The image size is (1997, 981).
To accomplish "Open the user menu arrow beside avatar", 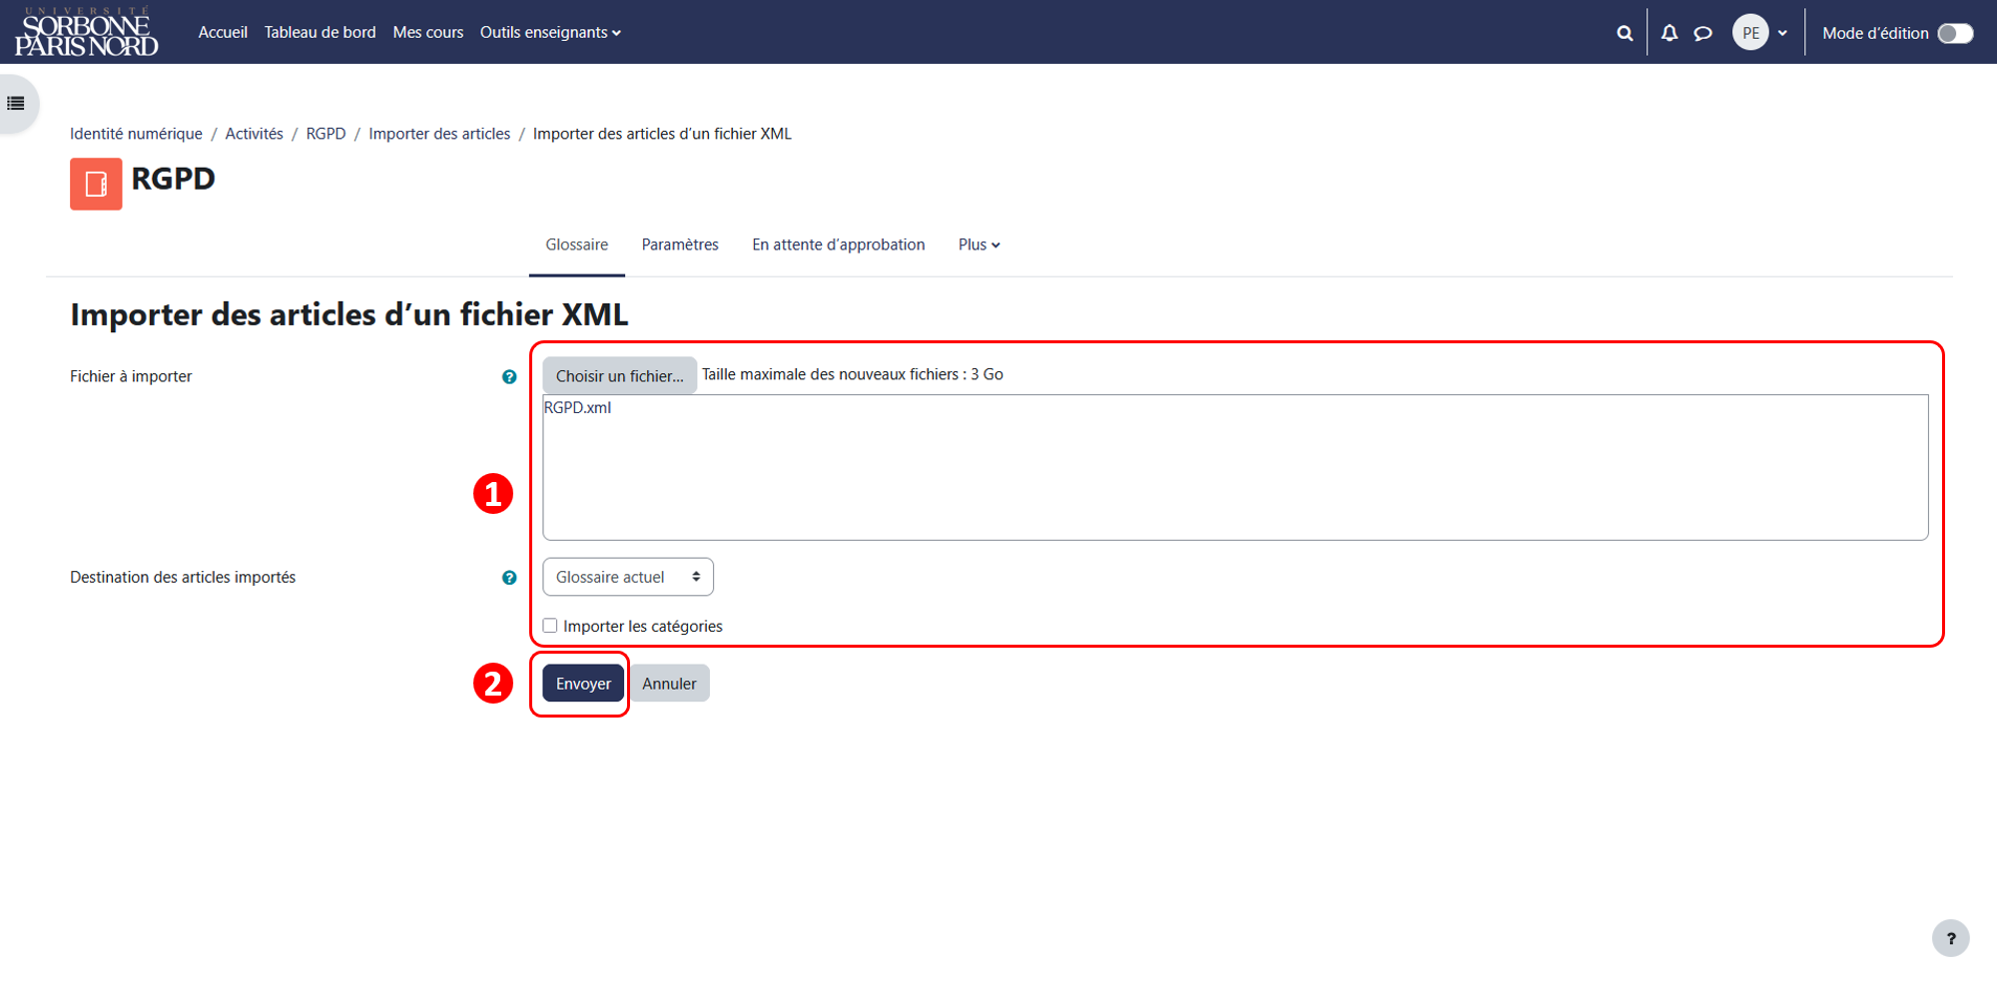I will pyautogui.click(x=1782, y=33).
